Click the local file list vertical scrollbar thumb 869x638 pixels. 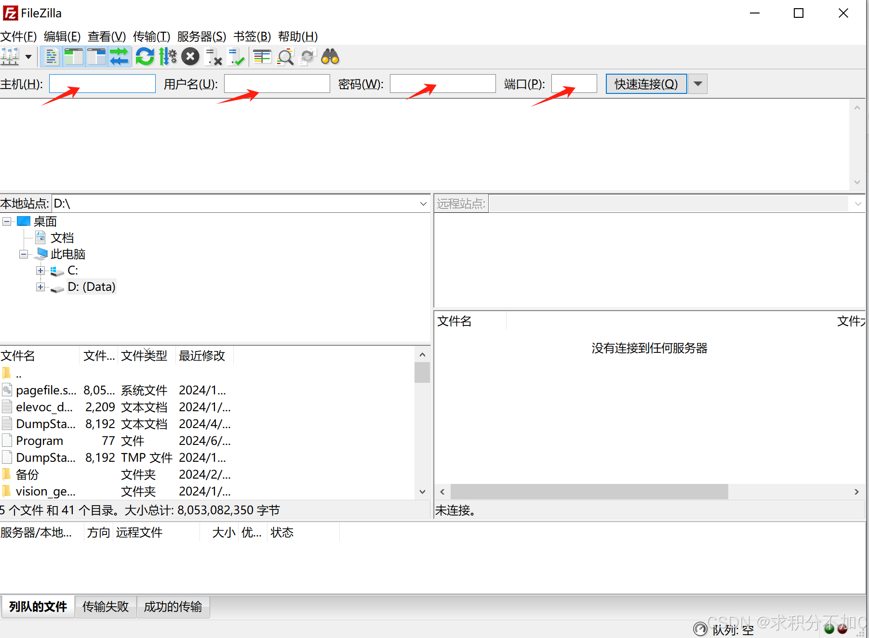pyautogui.click(x=422, y=372)
